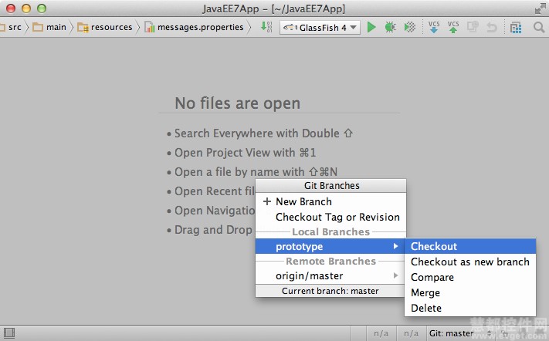Image resolution: width=549 pixels, height=341 pixels.
Task: Click the plus icon beside New Branch
Action: 267,201
